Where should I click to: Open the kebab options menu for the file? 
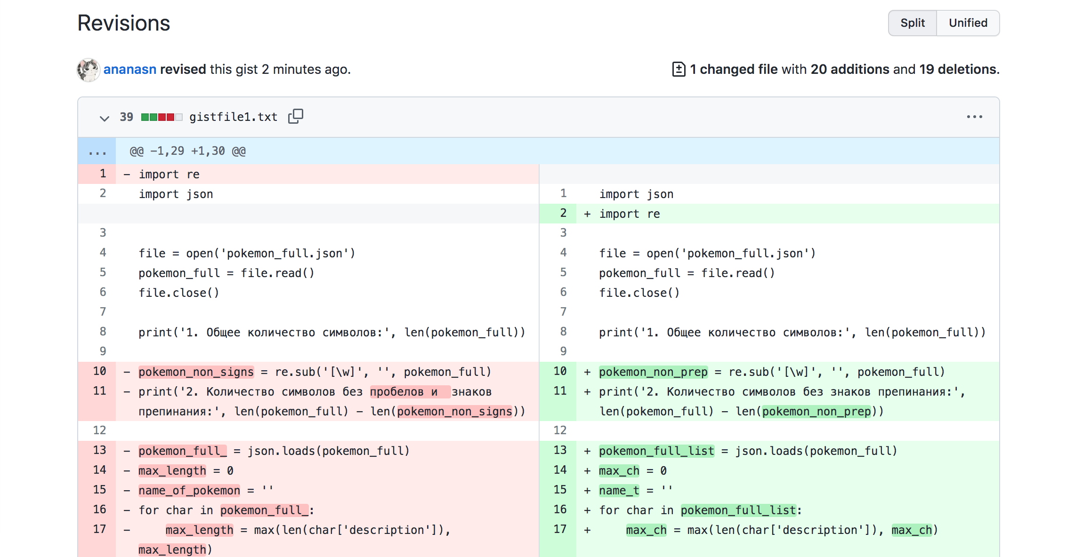pyautogui.click(x=975, y=117)
